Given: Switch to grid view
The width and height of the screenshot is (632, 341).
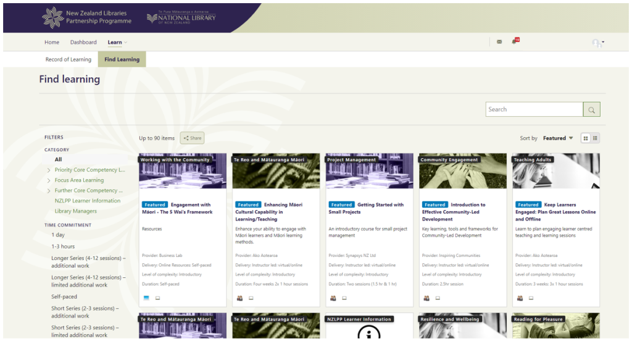Looking at the screenshot, I should coord(586,138).
